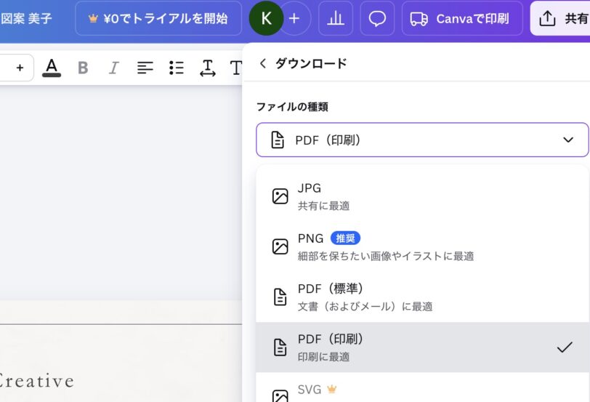The width and height of the screenshot is (590, 402).
Task: Click the Canvaで印刷 button
Action: coord(461,18)
